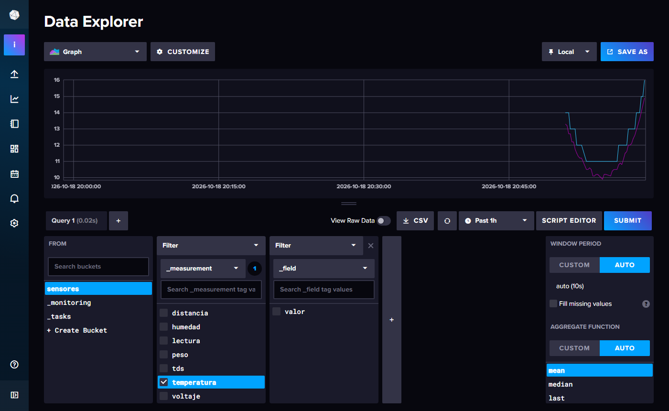Open the _measurement tag key dropdown

coord(203,269)
